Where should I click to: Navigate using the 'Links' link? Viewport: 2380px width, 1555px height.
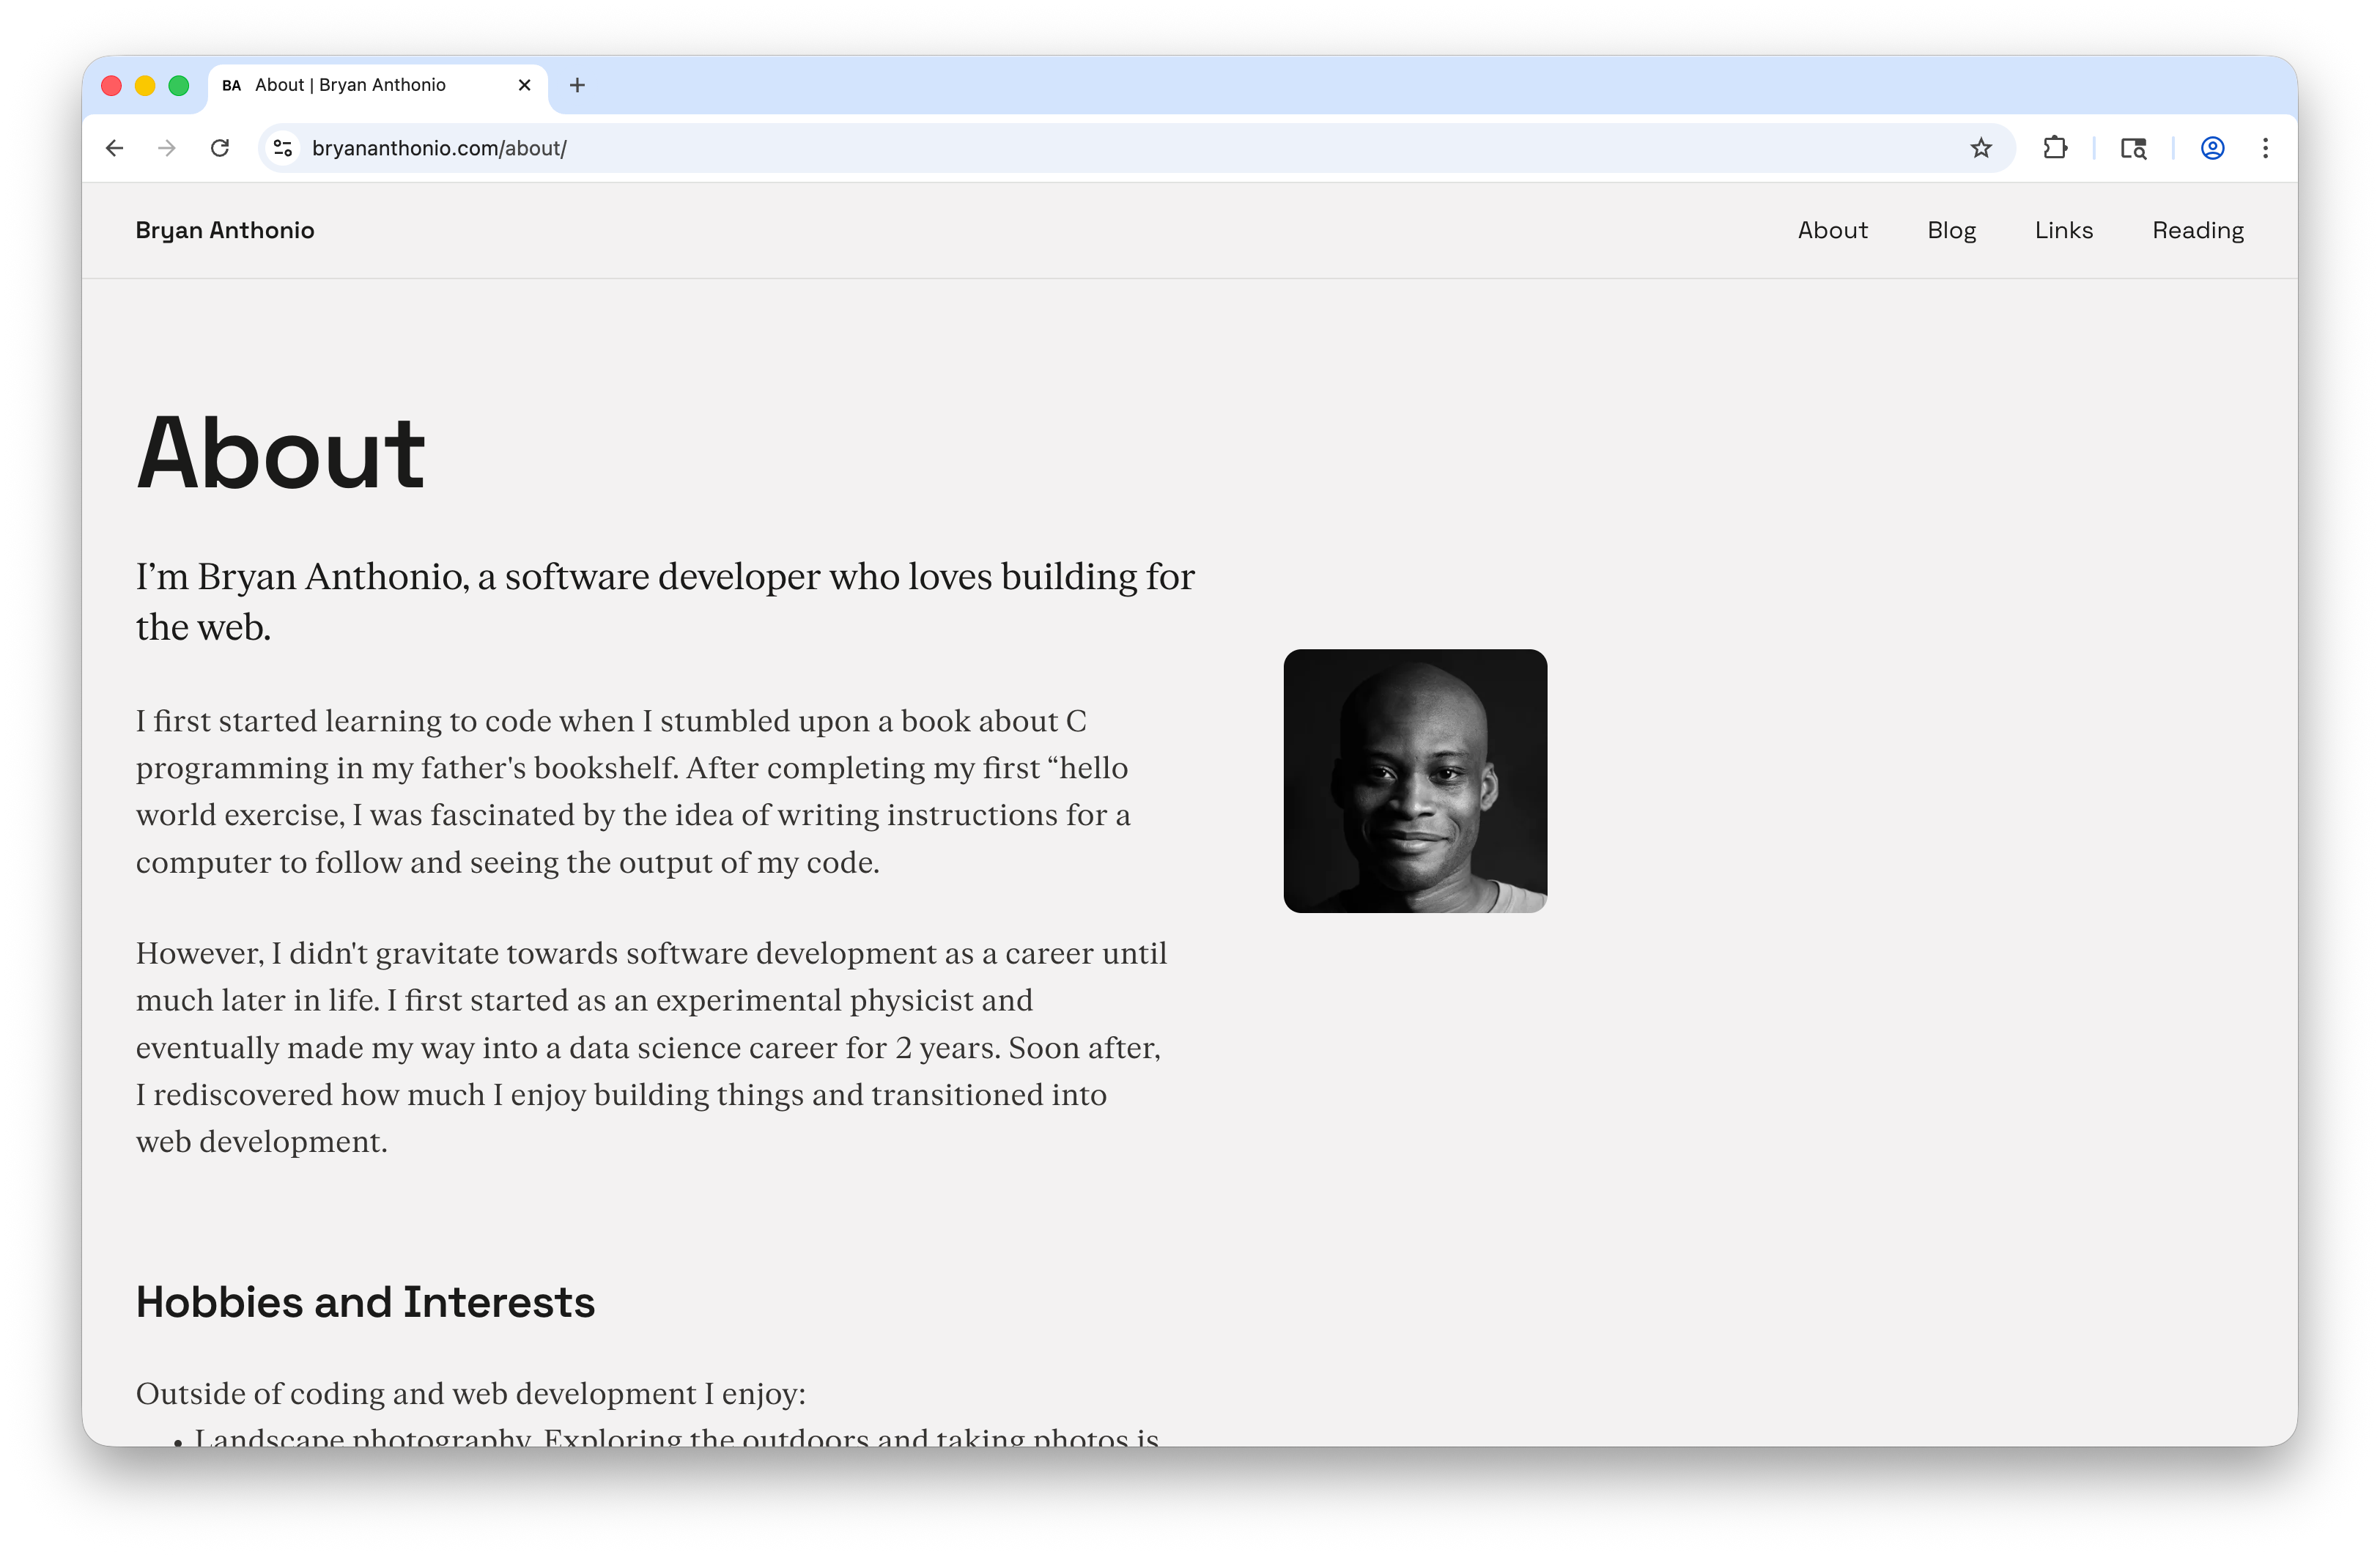pyautogui.click(x=2063, y=230)
